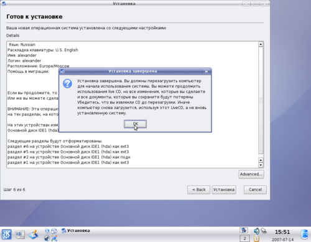This screenshot has height=242, width=311.
Task: Click the 'Расположение: Europe/Moscow' line
Action: click(39, 66)
